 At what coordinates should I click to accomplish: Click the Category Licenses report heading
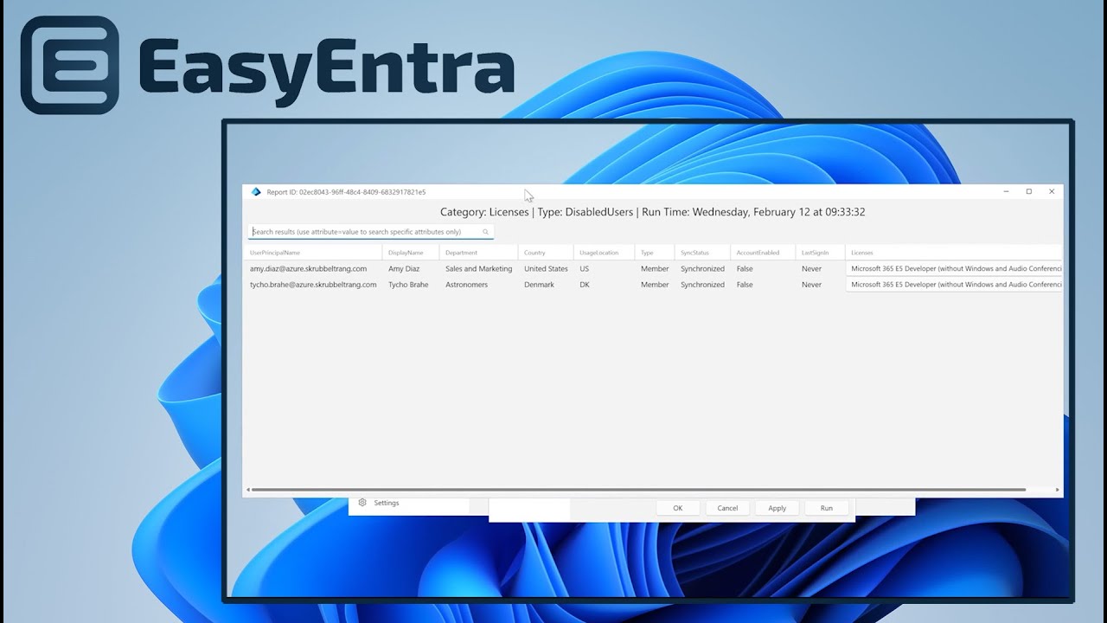[653, 212]
